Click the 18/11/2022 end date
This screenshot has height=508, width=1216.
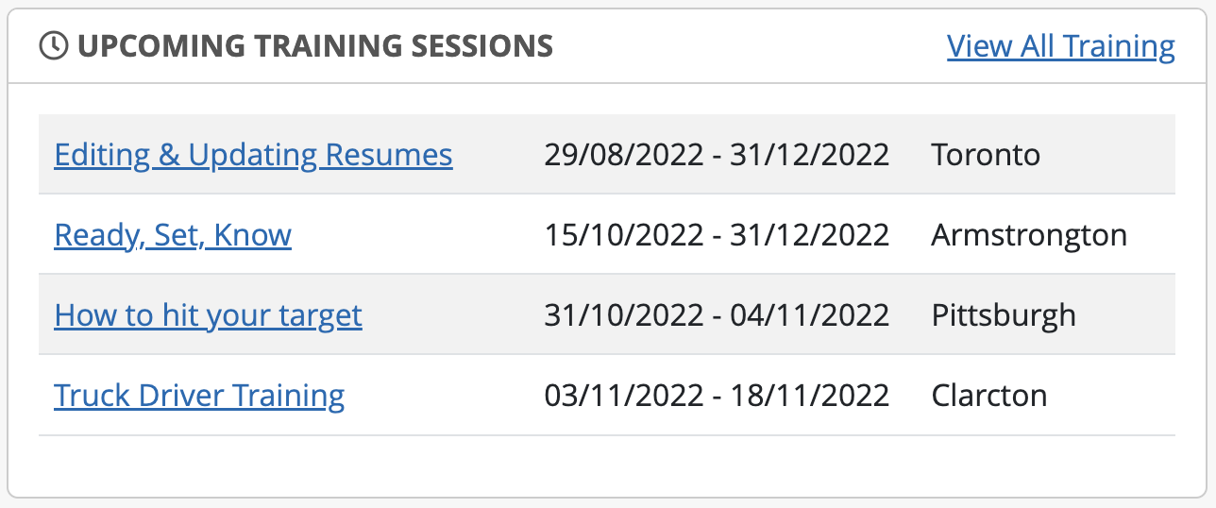tap(810, 395)
